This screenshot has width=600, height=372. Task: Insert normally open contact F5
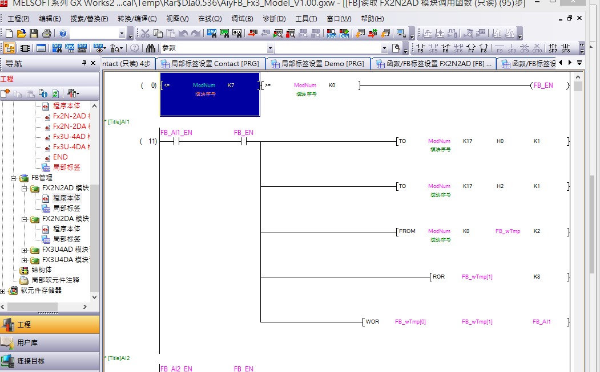pyautogui.click(x=421, y=48)
